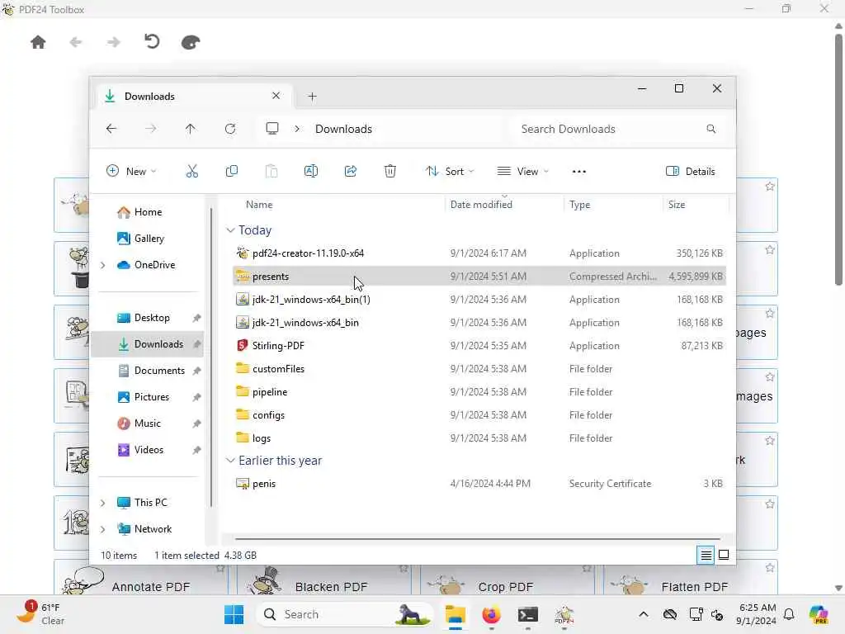Viewport: 845px width, 634px height.
Task: Click the Paste clipboard icon
Action: pos(271,172)
